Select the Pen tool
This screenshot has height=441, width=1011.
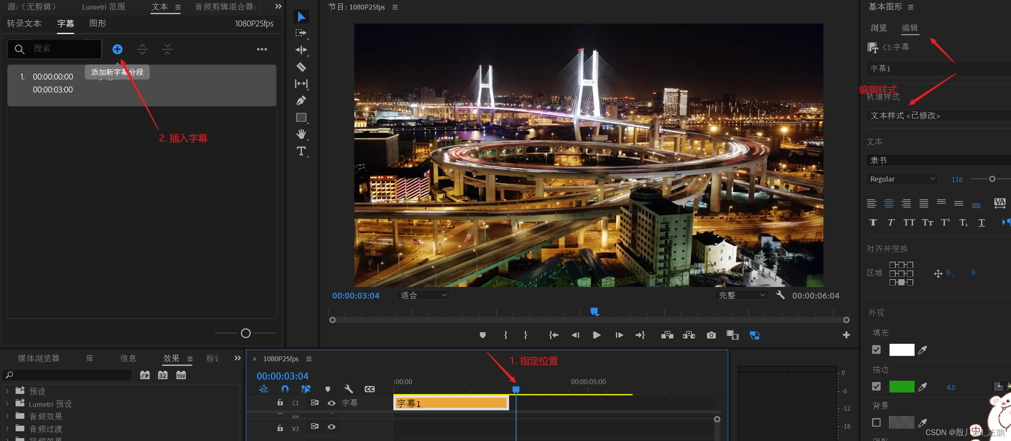301,100
